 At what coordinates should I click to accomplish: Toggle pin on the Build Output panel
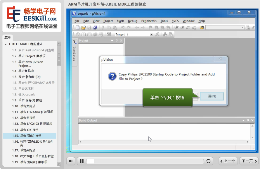[248, 120]
